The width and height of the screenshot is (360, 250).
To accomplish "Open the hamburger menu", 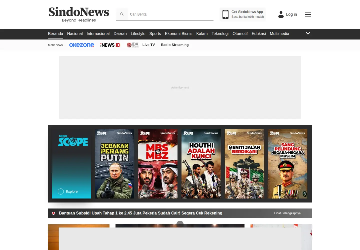I will [308, 14].
